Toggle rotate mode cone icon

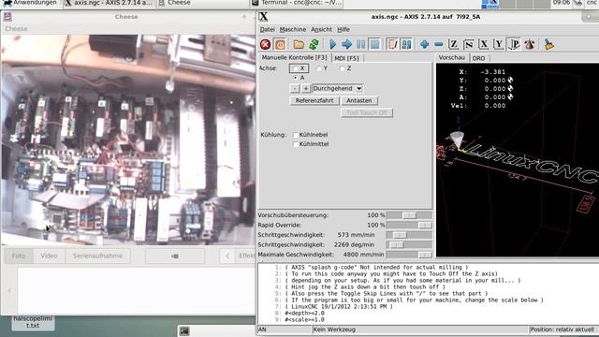coord(530,44)
